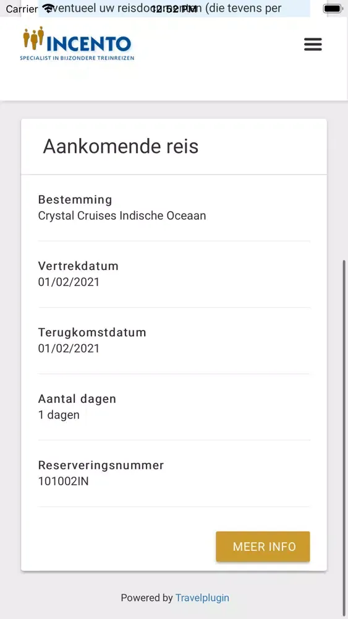
Task: Tap the Wi-Fi status icon
Action: 48,8
